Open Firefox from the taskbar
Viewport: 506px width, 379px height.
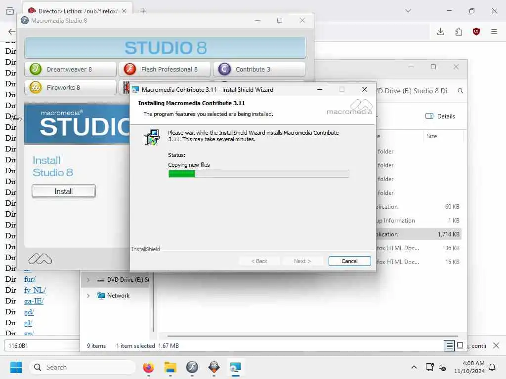click(148, 367)
